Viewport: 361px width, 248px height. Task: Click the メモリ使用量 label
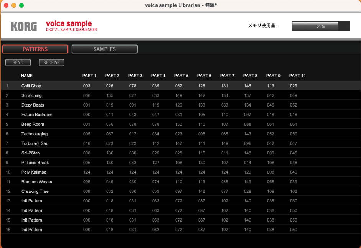[x=263, y=26]
